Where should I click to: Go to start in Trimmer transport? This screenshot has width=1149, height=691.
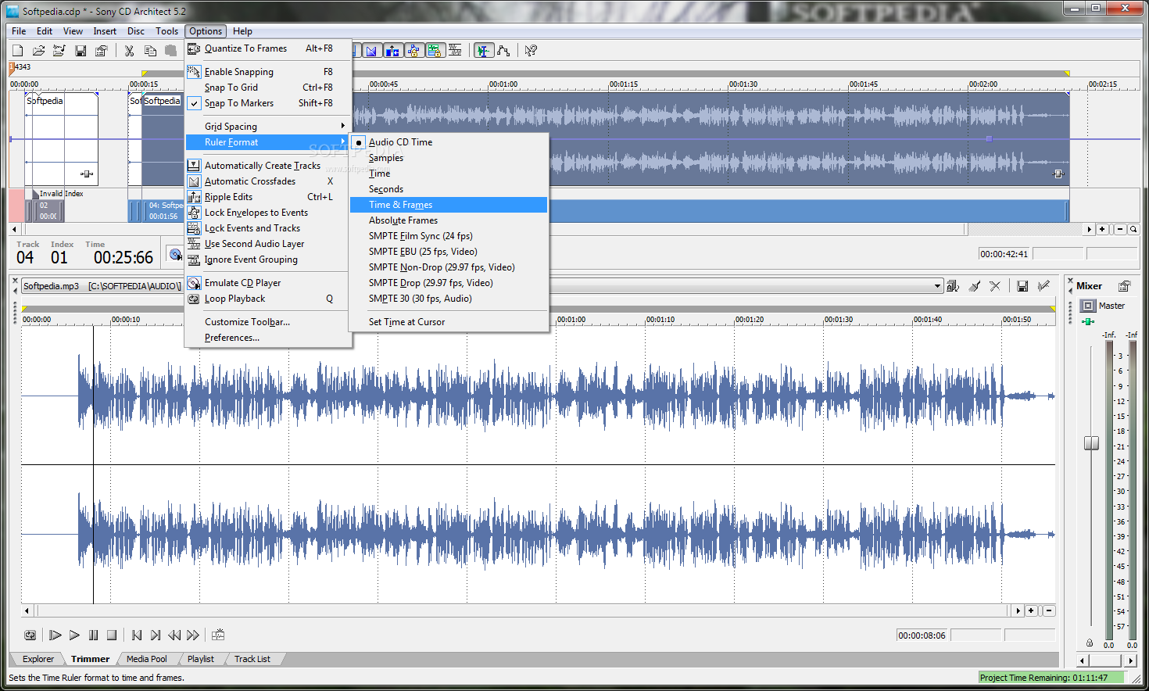click(137, 635)
